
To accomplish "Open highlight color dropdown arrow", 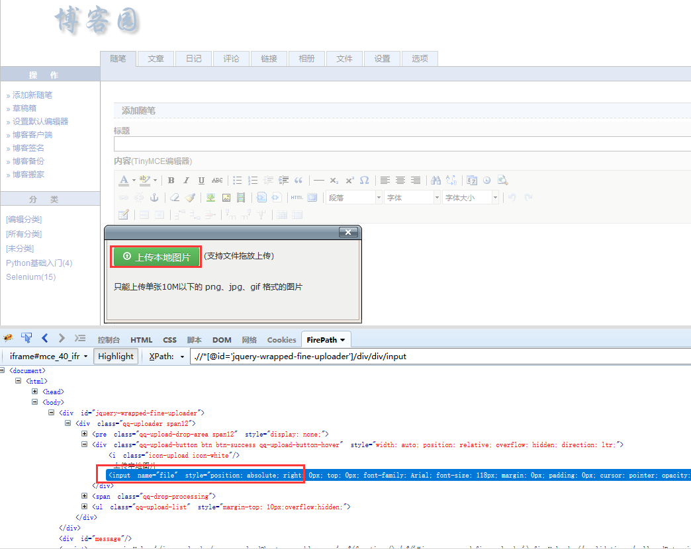I will pyautogui.click(x=155, y=180).
